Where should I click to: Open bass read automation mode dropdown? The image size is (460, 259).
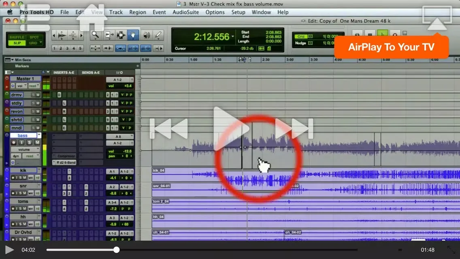click(x=32, y=156)
